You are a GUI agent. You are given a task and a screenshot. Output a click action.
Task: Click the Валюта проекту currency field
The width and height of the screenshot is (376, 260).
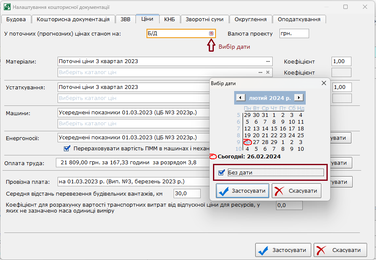pos(294,33)
